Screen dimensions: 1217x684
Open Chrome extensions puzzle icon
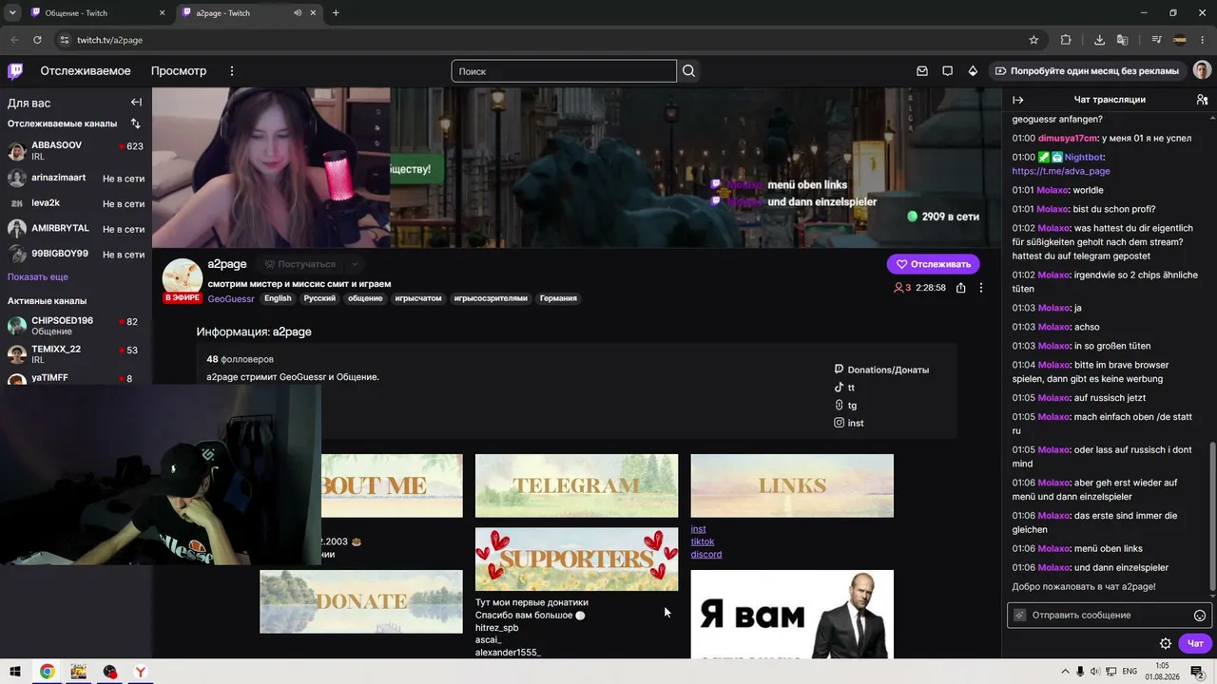point(1066,40)
